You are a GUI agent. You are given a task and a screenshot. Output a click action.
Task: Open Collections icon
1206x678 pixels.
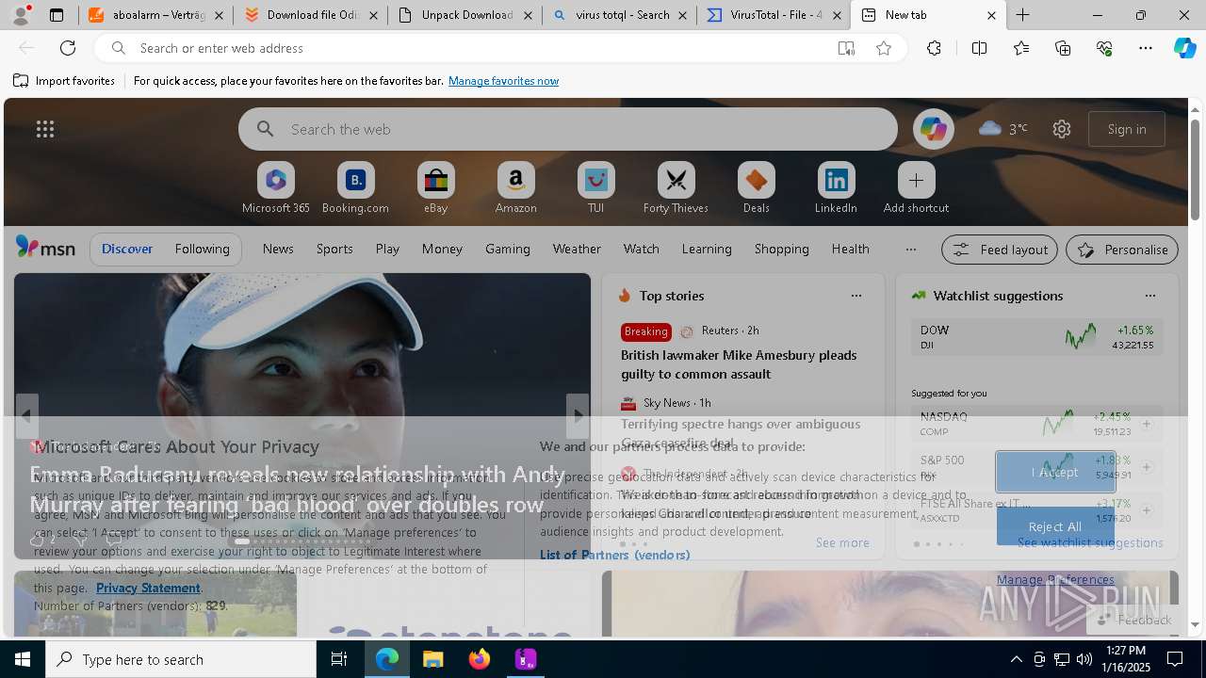point(1063,48)
